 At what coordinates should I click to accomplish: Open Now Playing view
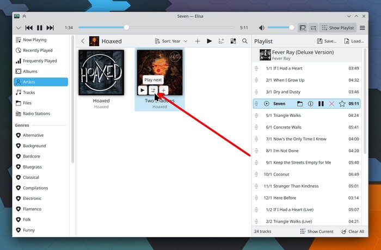[41, 40]
